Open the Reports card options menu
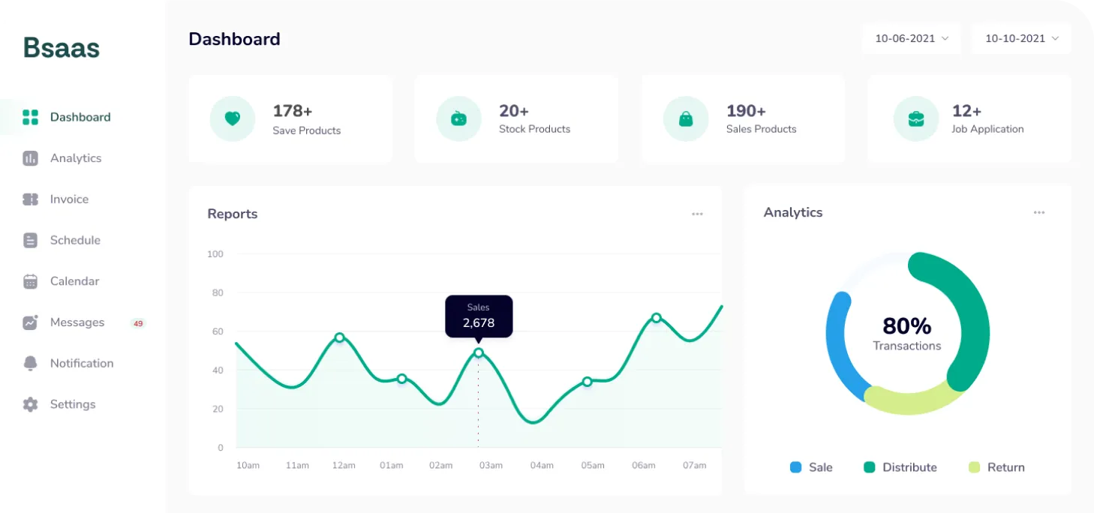This screenshot has width=1094, height=513. 697,214
